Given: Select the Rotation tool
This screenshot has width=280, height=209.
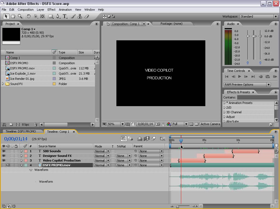Looking at the screenshot, I should point(29,16).
